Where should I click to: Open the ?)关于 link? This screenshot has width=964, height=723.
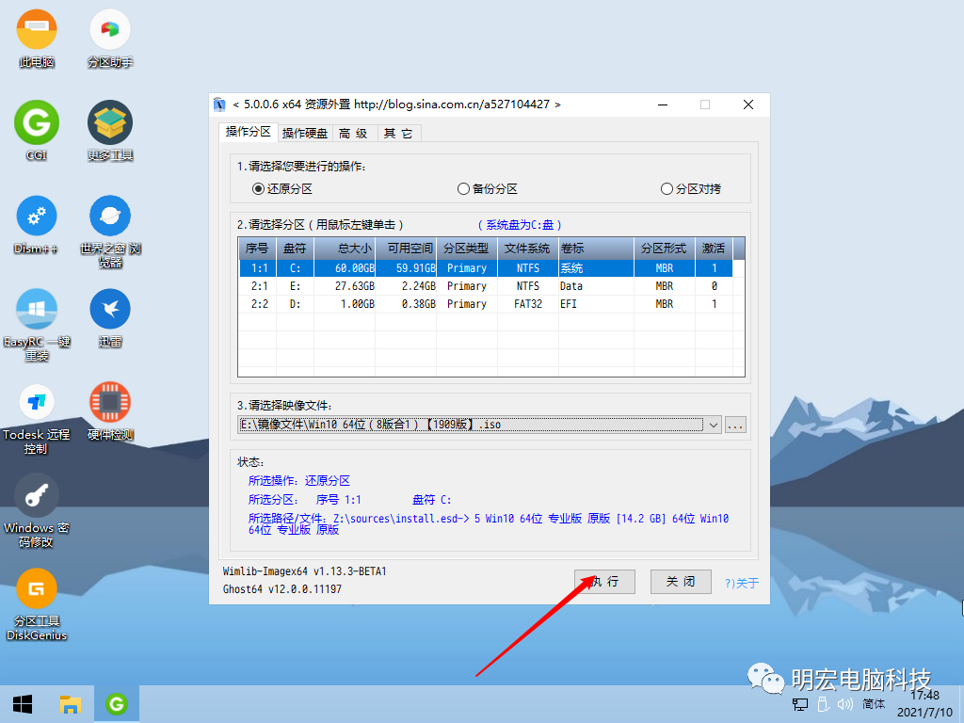pyautogui.click(x=742, y=583)
